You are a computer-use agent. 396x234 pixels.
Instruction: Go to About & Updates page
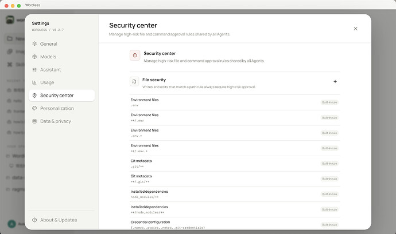coord(61,220)
